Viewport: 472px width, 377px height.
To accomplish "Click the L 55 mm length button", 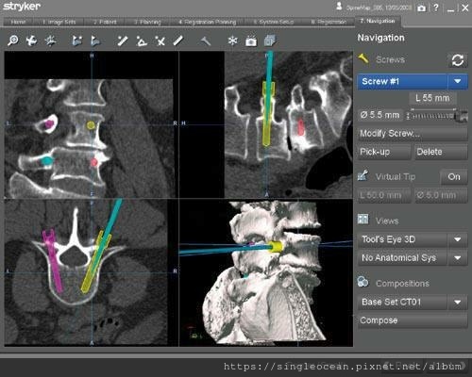I will pos(432,98).
